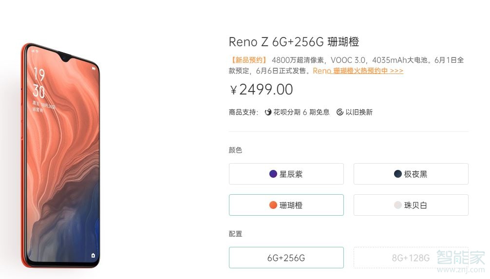Image resolution: width=490 pixels, height=279 pixels.
Task: Choose the 极夜黑 color option
Action: pyautogui.click(x=411, y=174)
